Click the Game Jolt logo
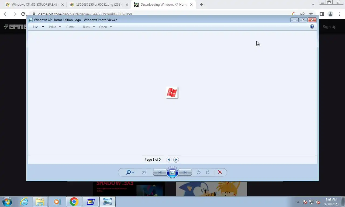The height and width of the screenshot is (207, 345). pyautogui.click(x=15, y=27)
